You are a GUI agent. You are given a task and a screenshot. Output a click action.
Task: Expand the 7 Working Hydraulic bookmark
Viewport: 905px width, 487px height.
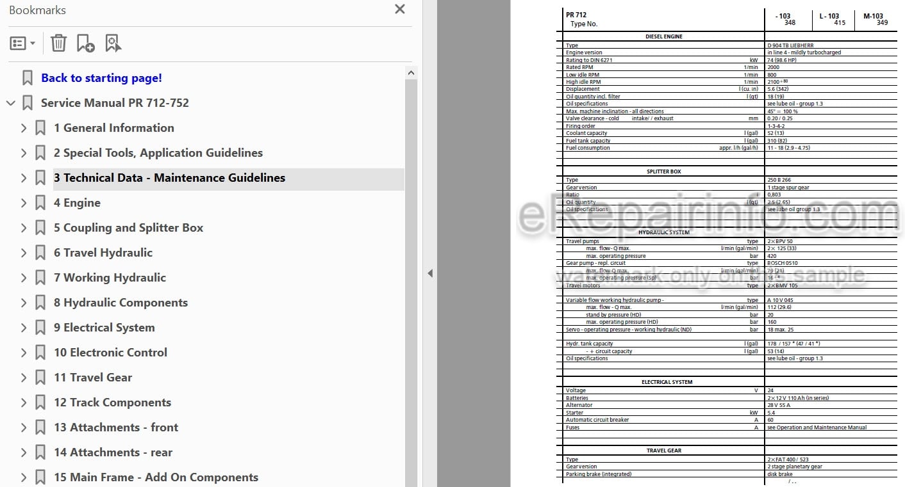24,278
